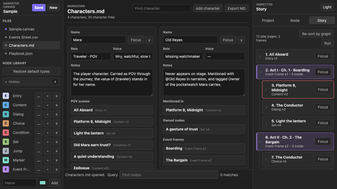
Task: Remove the Dialog node type with x
Action: pyautogui.click(x=57, y=114)
